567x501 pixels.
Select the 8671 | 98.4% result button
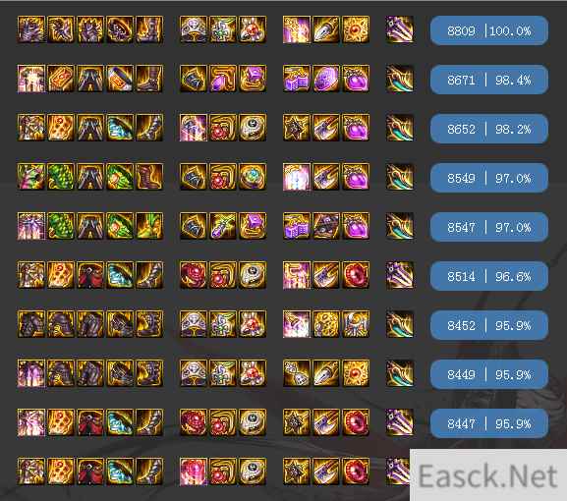pos(489,80)
